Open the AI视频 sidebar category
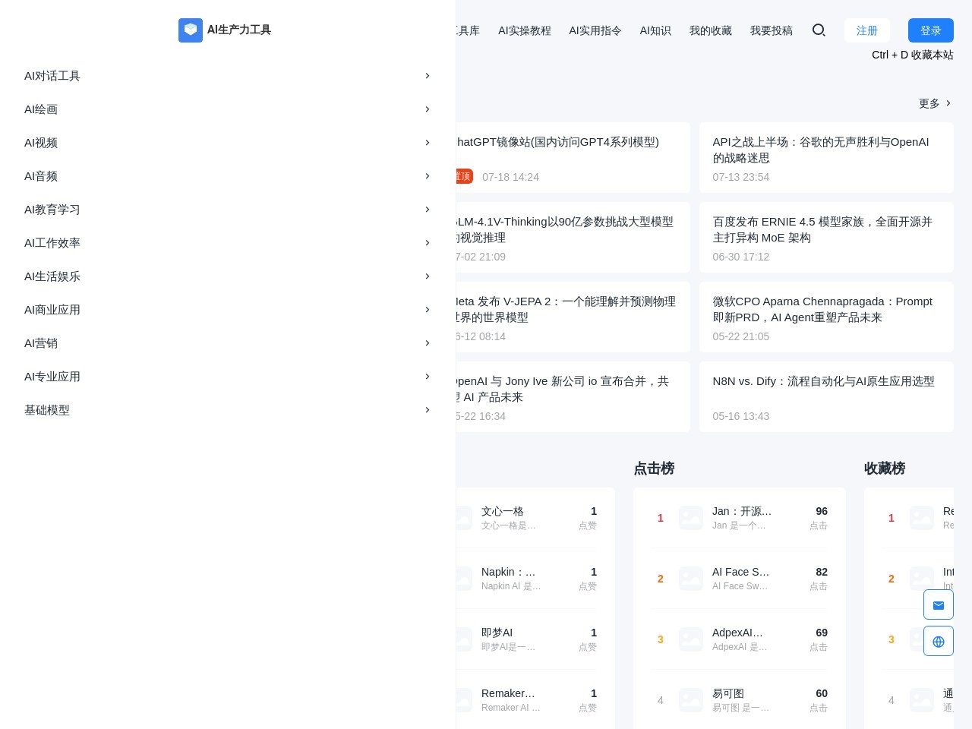The width and height of the screenshot is (972, 729). click(x=41, y=143)
